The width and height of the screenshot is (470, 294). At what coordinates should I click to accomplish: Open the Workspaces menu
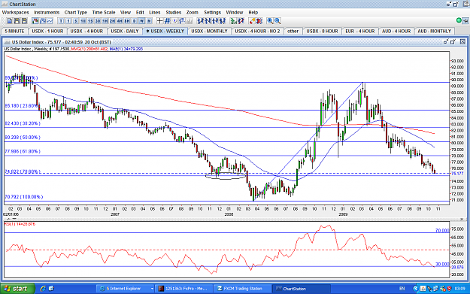[15, 12]
